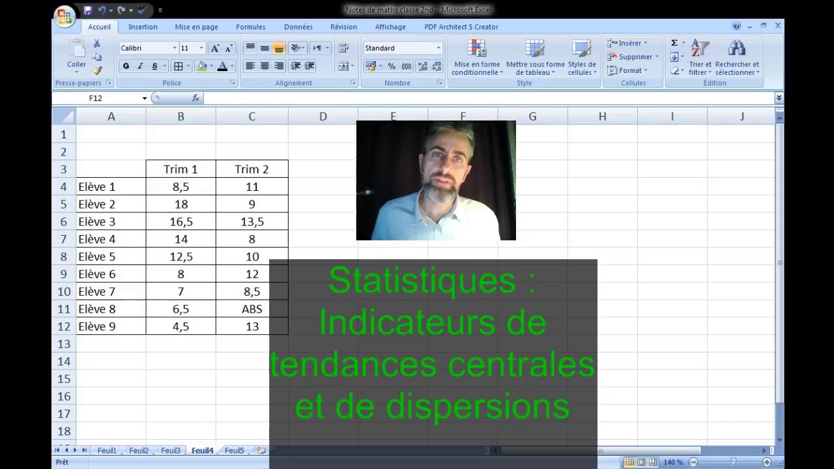Copy the selection with the Copy icon

97,57
